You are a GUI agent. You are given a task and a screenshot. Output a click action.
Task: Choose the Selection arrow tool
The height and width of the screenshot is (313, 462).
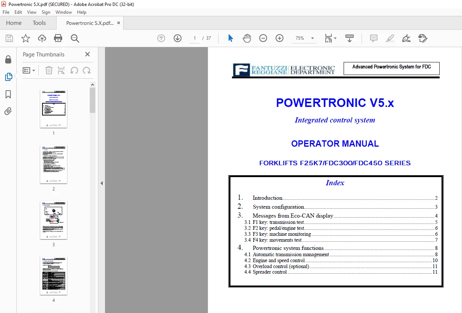point(230,38)
